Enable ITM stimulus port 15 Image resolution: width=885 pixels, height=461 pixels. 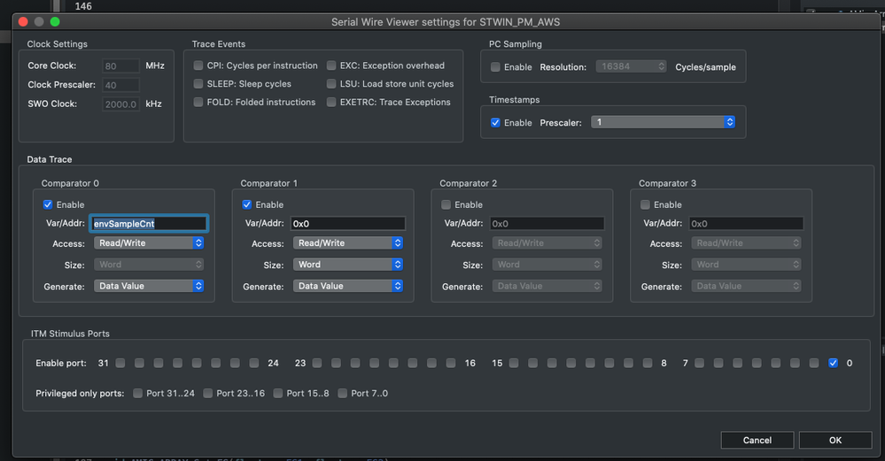514,363
